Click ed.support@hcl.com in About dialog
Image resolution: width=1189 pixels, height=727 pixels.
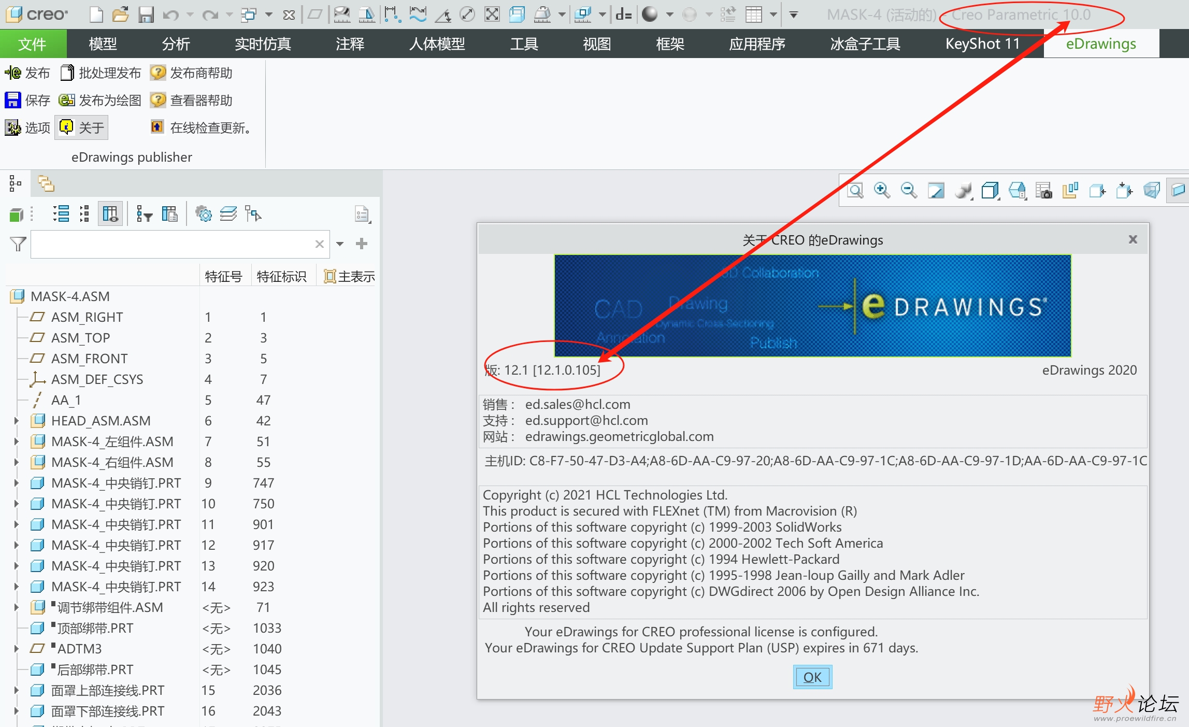coord(586,420)
